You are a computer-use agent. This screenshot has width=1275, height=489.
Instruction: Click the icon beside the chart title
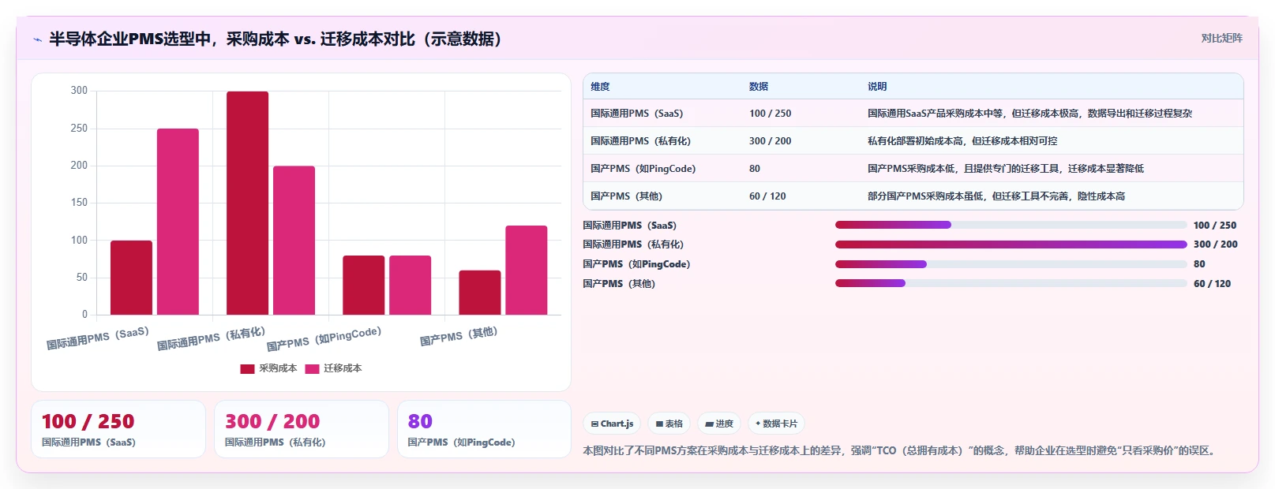click(37, 39)
